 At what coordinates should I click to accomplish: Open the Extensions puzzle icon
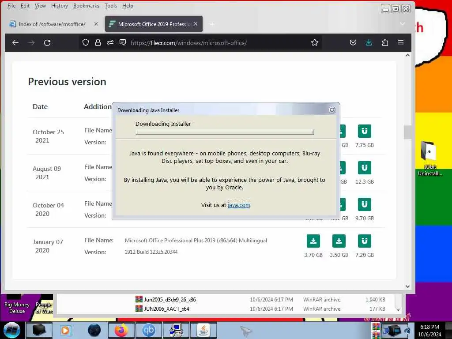pos(385,43)
